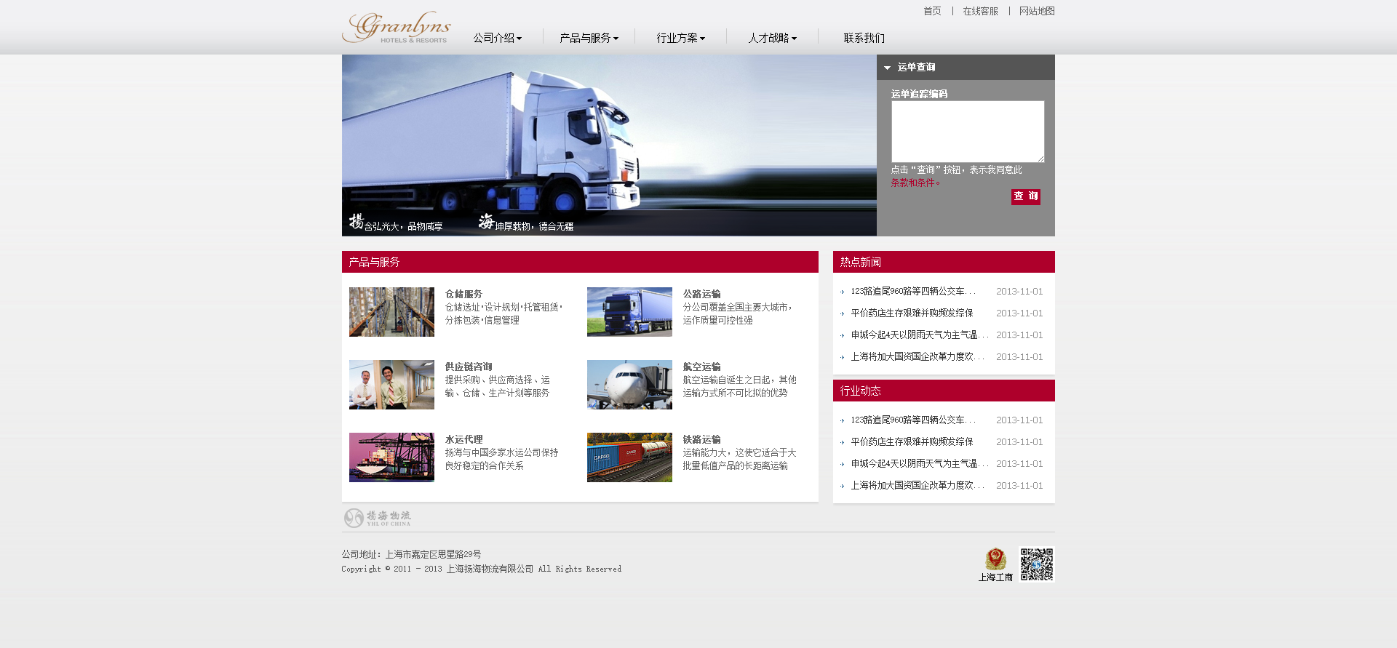Click the 上海工商 badge icon

coord(995,560)
